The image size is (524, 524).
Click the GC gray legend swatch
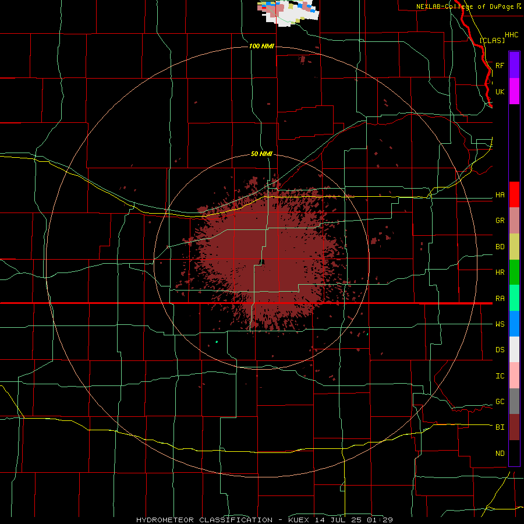[x=514, y=401]
